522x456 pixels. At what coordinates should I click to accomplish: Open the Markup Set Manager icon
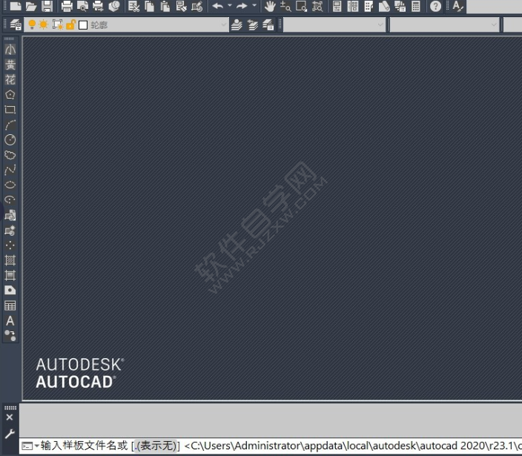tap(400, 6)
